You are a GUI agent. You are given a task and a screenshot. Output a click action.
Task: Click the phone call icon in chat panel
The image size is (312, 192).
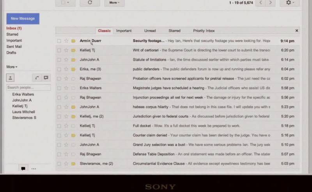37,78
